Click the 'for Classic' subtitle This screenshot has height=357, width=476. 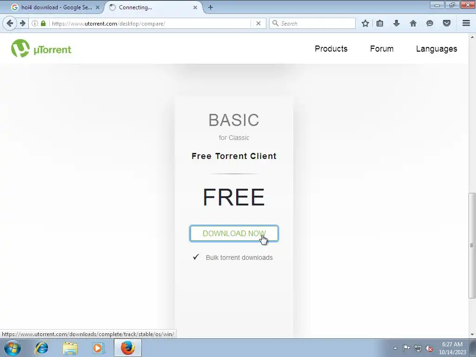[234, 138]
